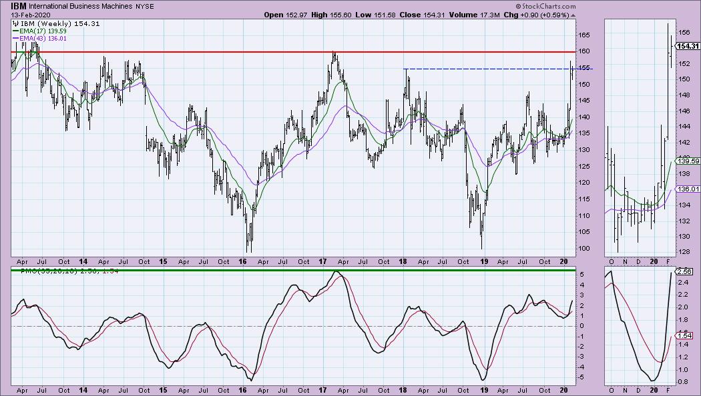The width and height of the screenshot is (701, 396).
Task: Select the International Business Machines company name
Action: (x=81, y=6)
